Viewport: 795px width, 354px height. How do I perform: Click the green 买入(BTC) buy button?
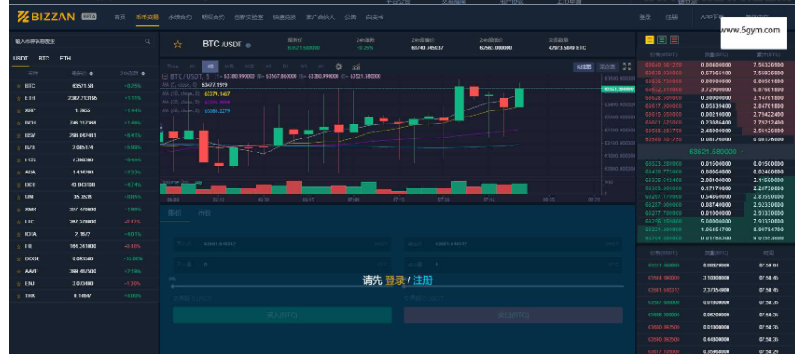[282, 315]
